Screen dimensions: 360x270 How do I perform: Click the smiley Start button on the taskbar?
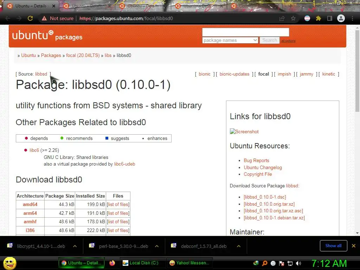pyautogui.click(x=9, y=263)
